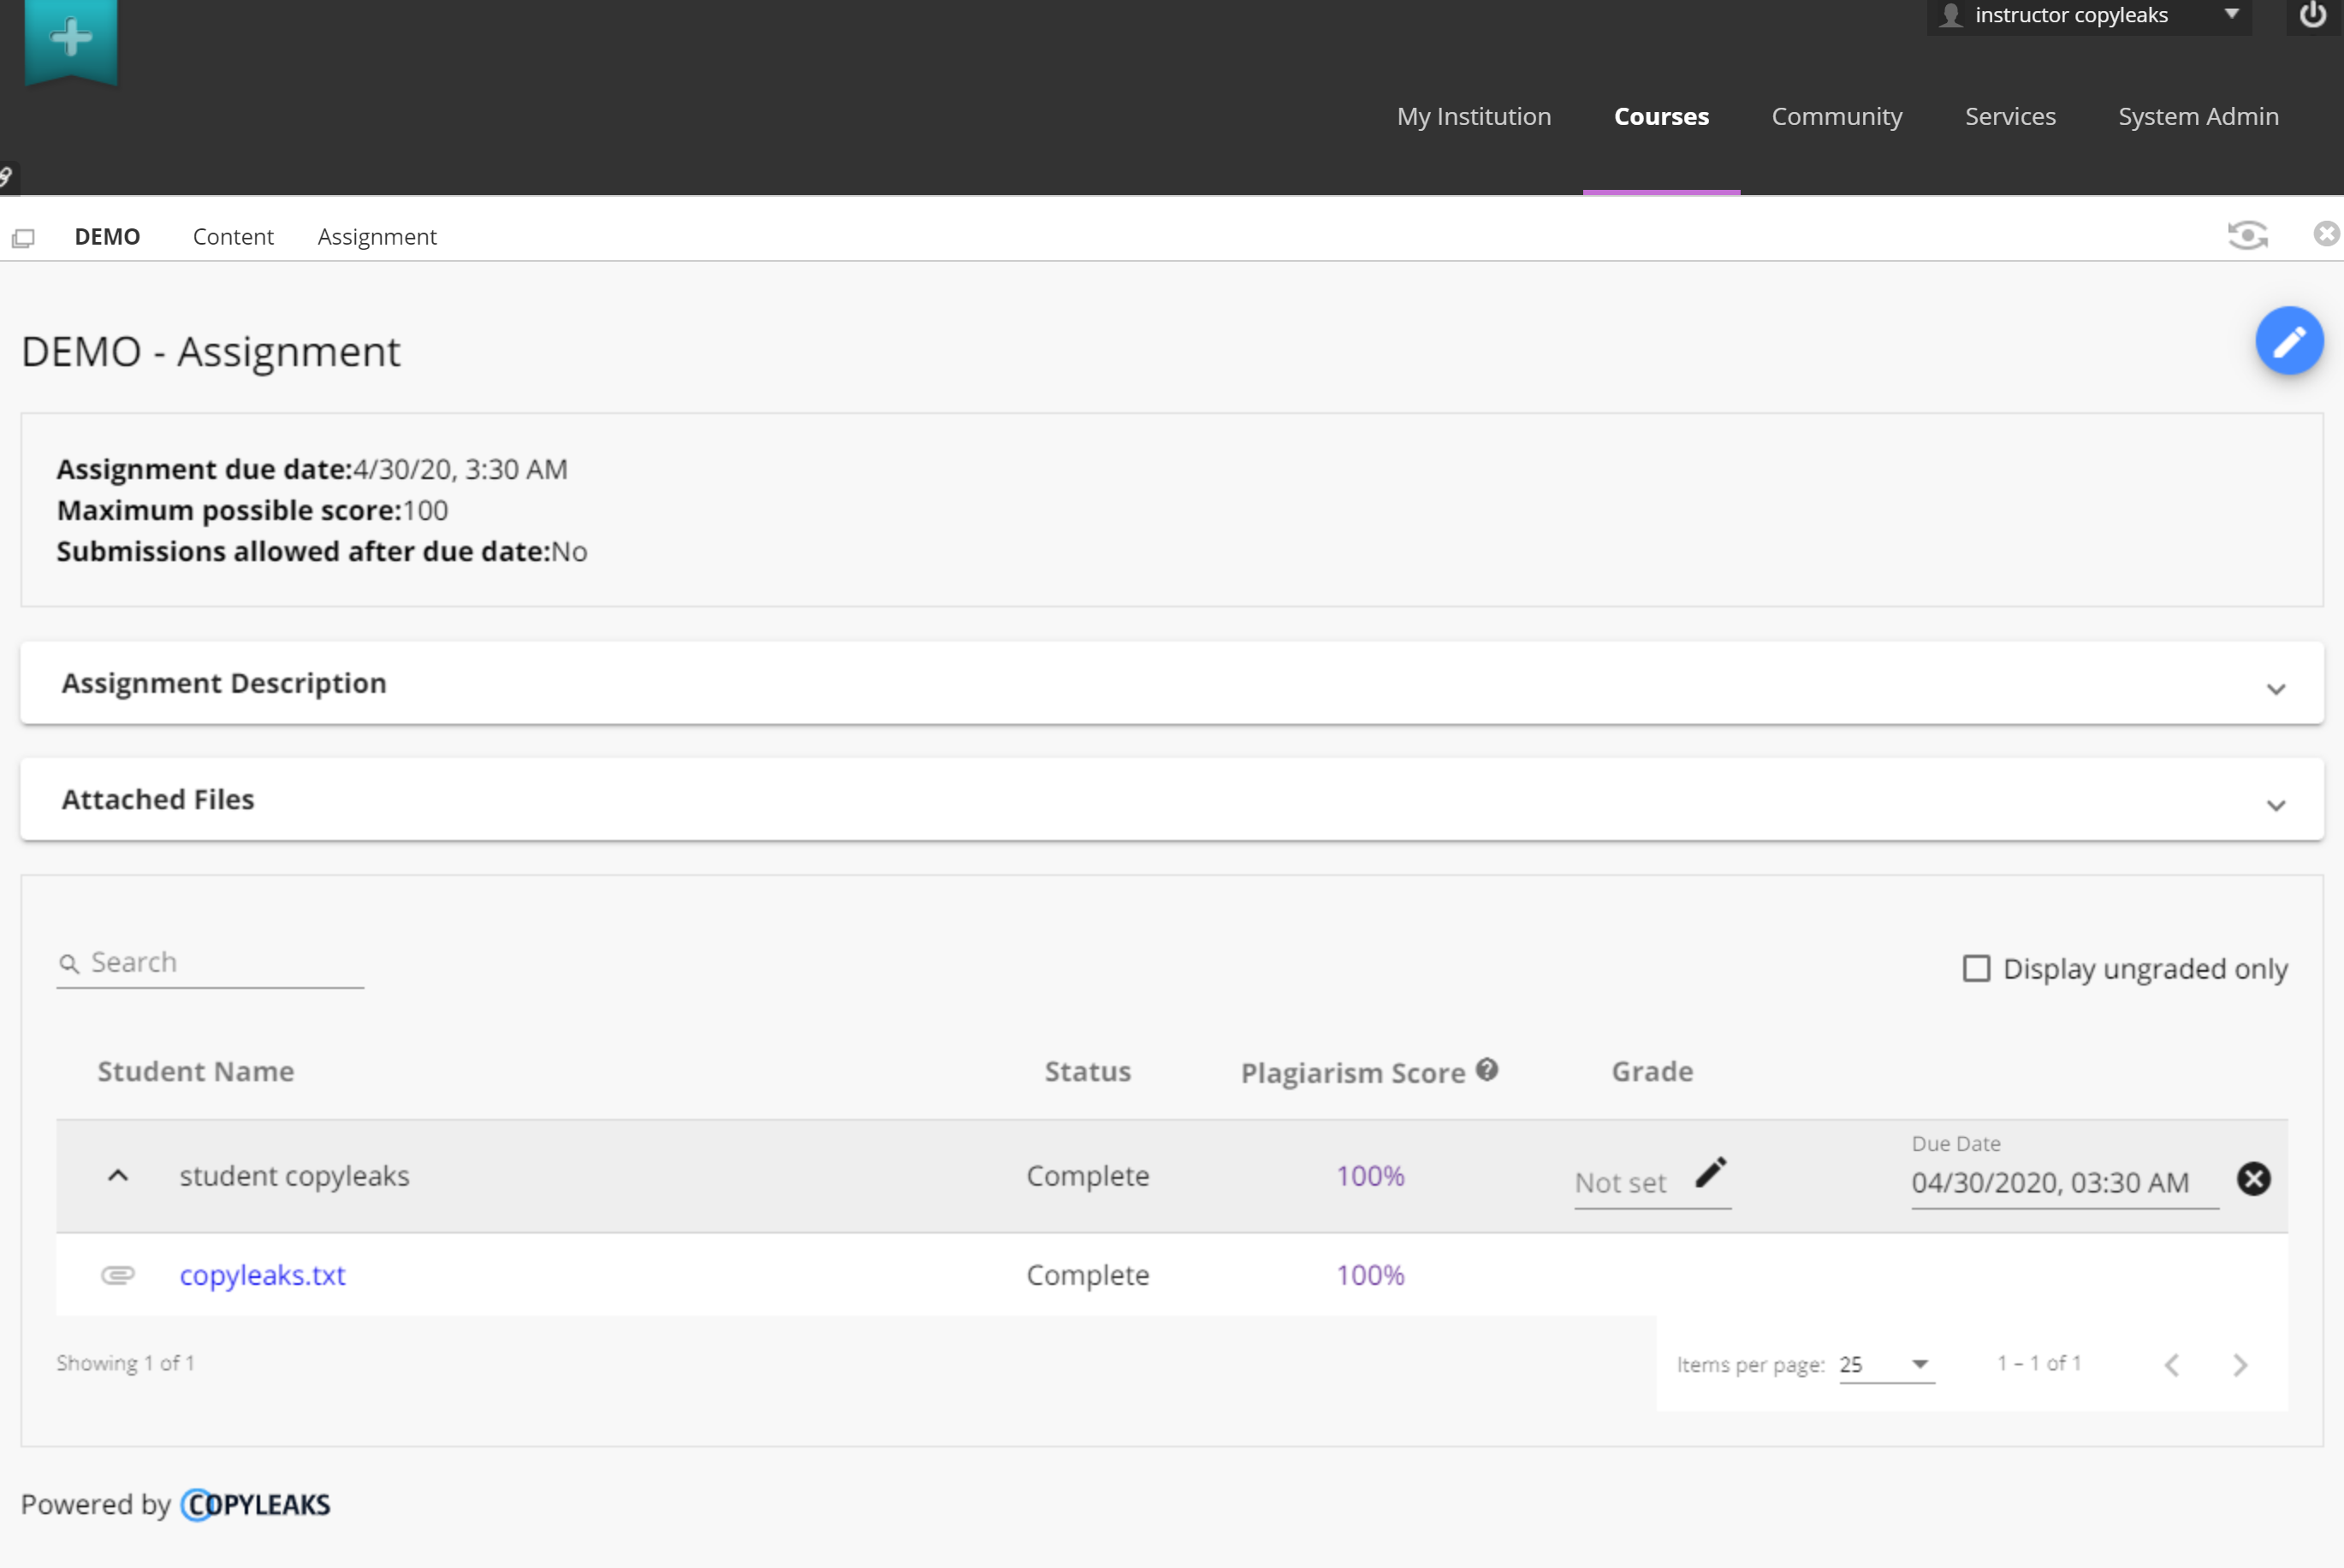This screenshot has height=1568, width=2344.
Task: Click the DEMO breadcrumb link
Action: [107, 237]
